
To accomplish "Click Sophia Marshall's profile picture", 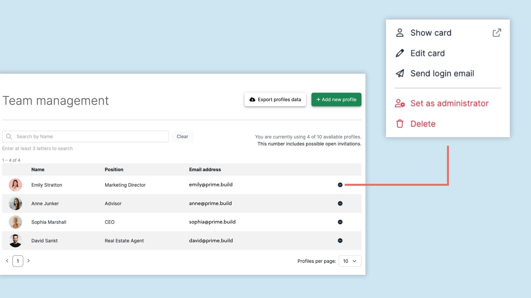I will [x=15, y=222].
